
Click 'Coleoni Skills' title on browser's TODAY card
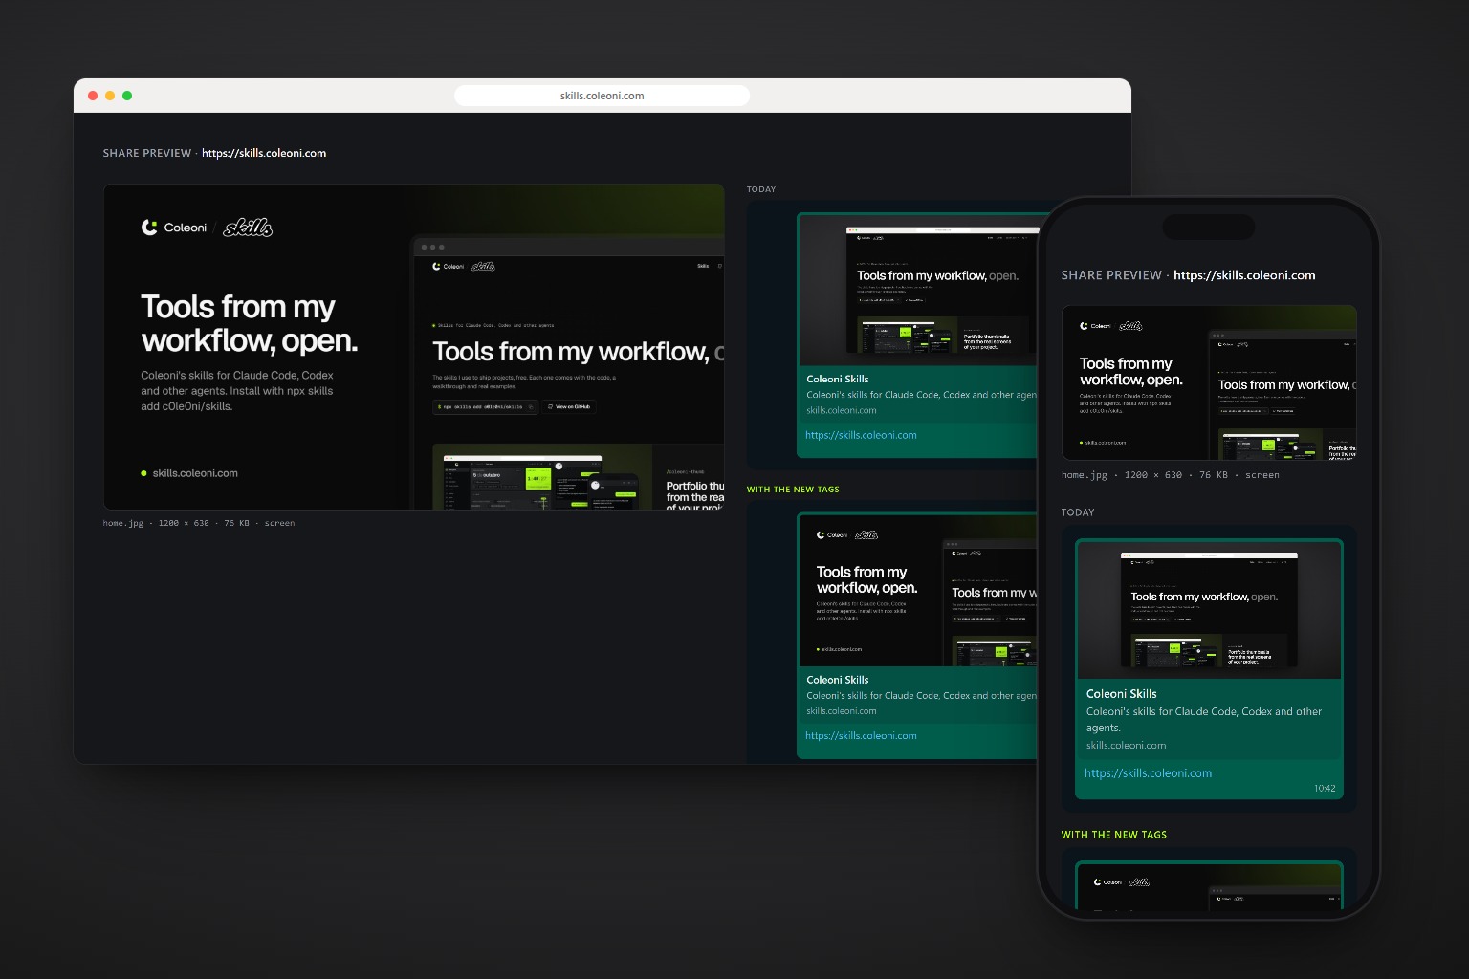click(838, 379)
